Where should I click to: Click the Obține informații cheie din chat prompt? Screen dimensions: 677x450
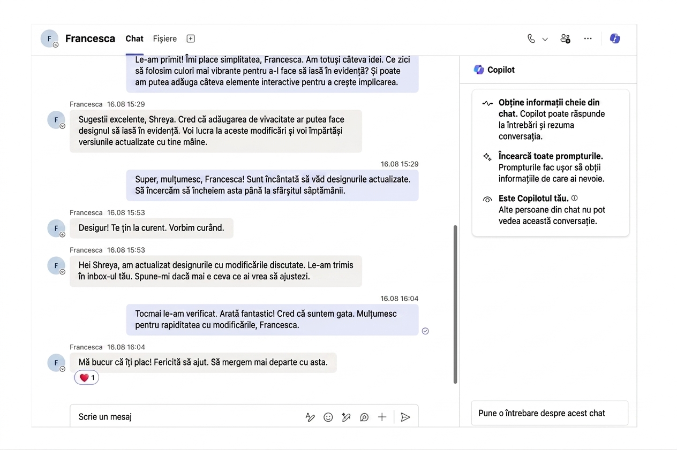point(552,119)
